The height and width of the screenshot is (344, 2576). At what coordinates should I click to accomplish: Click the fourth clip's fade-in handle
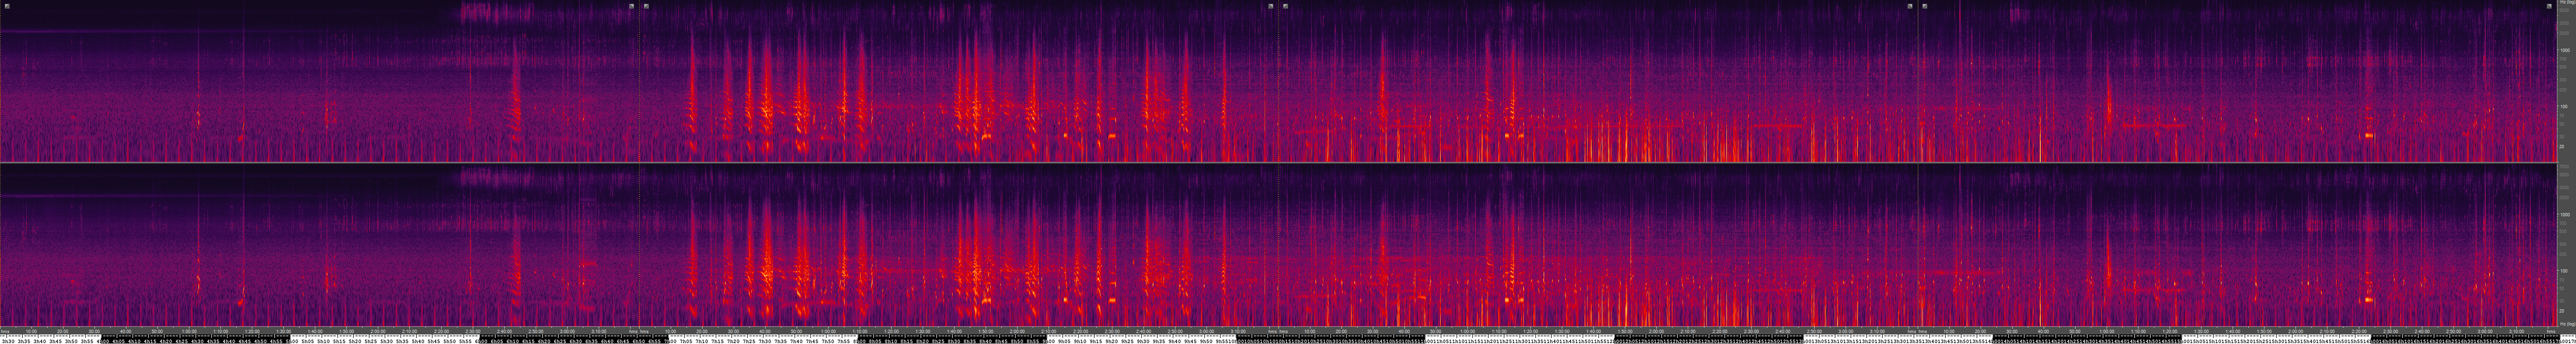pos(1925,6)
